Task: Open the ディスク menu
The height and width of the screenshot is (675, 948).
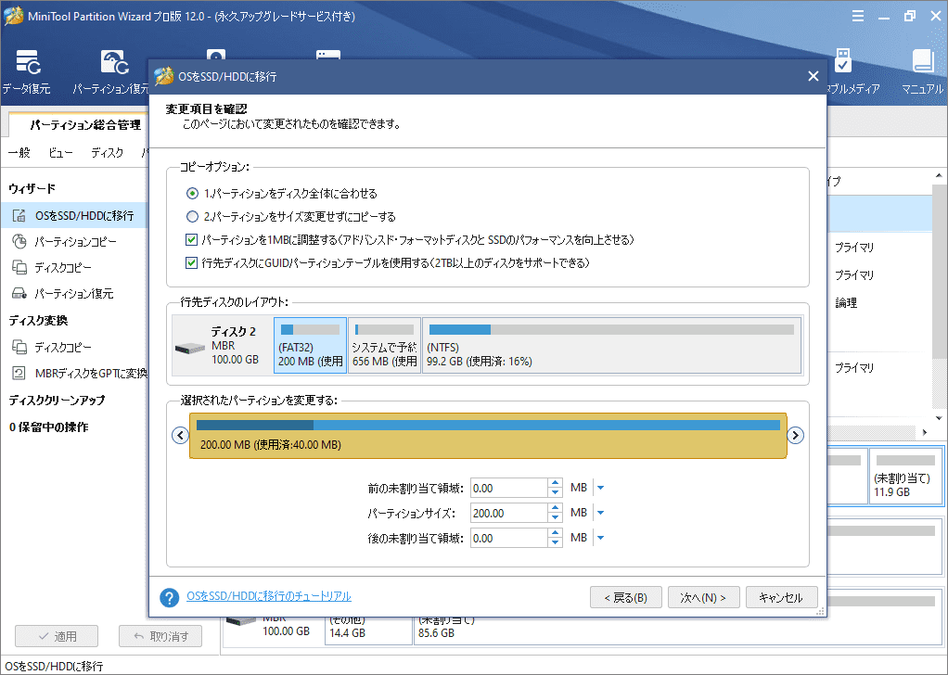Action: click(108, 153)
